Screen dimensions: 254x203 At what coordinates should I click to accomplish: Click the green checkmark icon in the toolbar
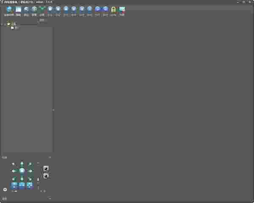tap(42, 9)
